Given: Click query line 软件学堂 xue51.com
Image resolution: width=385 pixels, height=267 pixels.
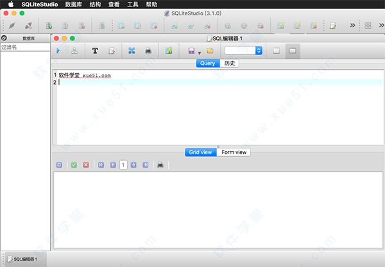Looking at the screenshot, I should [x=85, y=75].
